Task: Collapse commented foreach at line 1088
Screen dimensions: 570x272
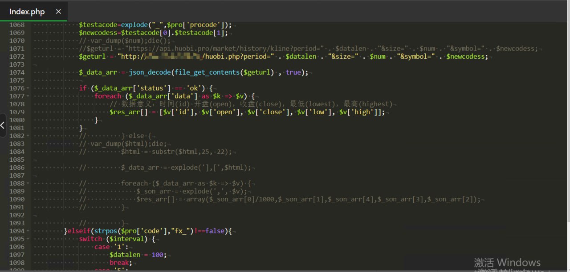Action: [x=28, y=183]
